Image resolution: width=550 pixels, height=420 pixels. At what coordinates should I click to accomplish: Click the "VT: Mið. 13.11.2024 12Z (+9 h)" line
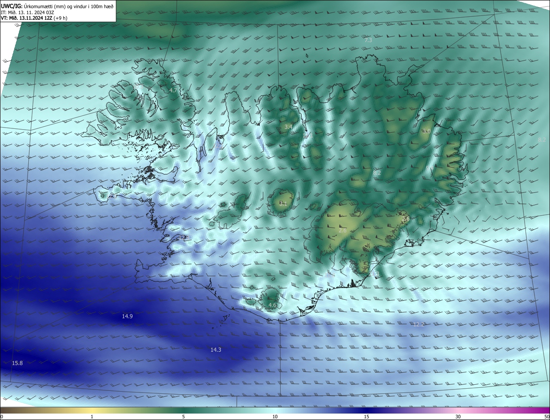(34, 18)
